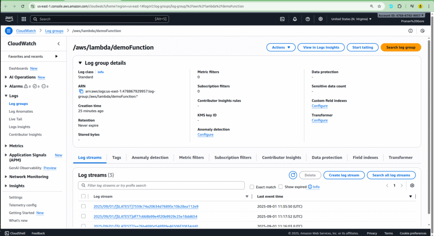Reload the browser page
Viewport: 434px width, 236px height.
(23, 6)
